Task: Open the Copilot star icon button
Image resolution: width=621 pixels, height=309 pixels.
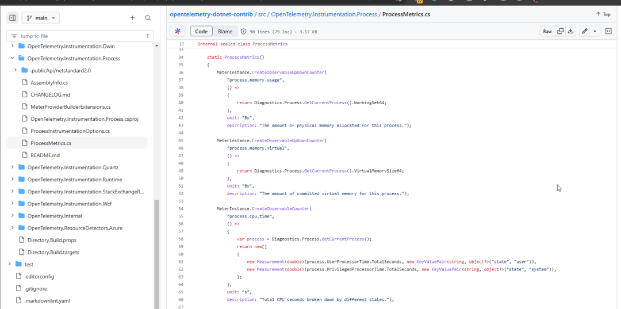Action: [x=178, y=31]
